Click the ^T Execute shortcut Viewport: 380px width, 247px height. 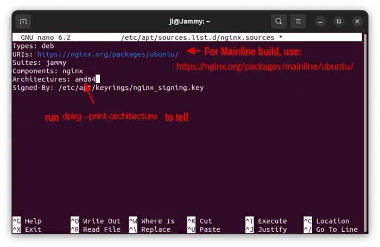click(266, 221)
